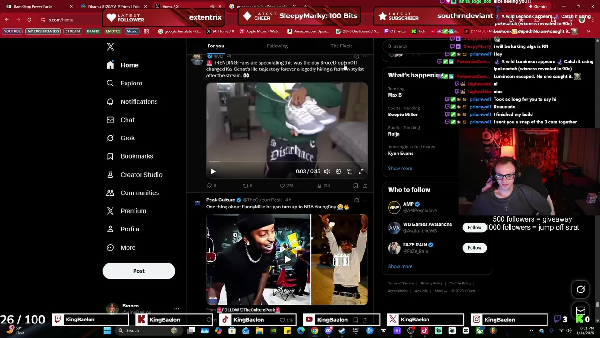Image resolution: width=600 pixels, height=338 pixels.
Task: Open Chat in the X sidebar
Action: click(x=120, y=120)
